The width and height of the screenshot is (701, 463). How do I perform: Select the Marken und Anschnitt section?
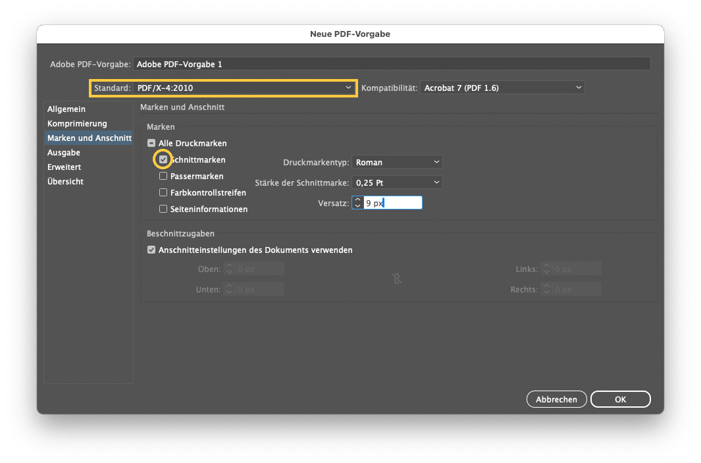point(89,138)
